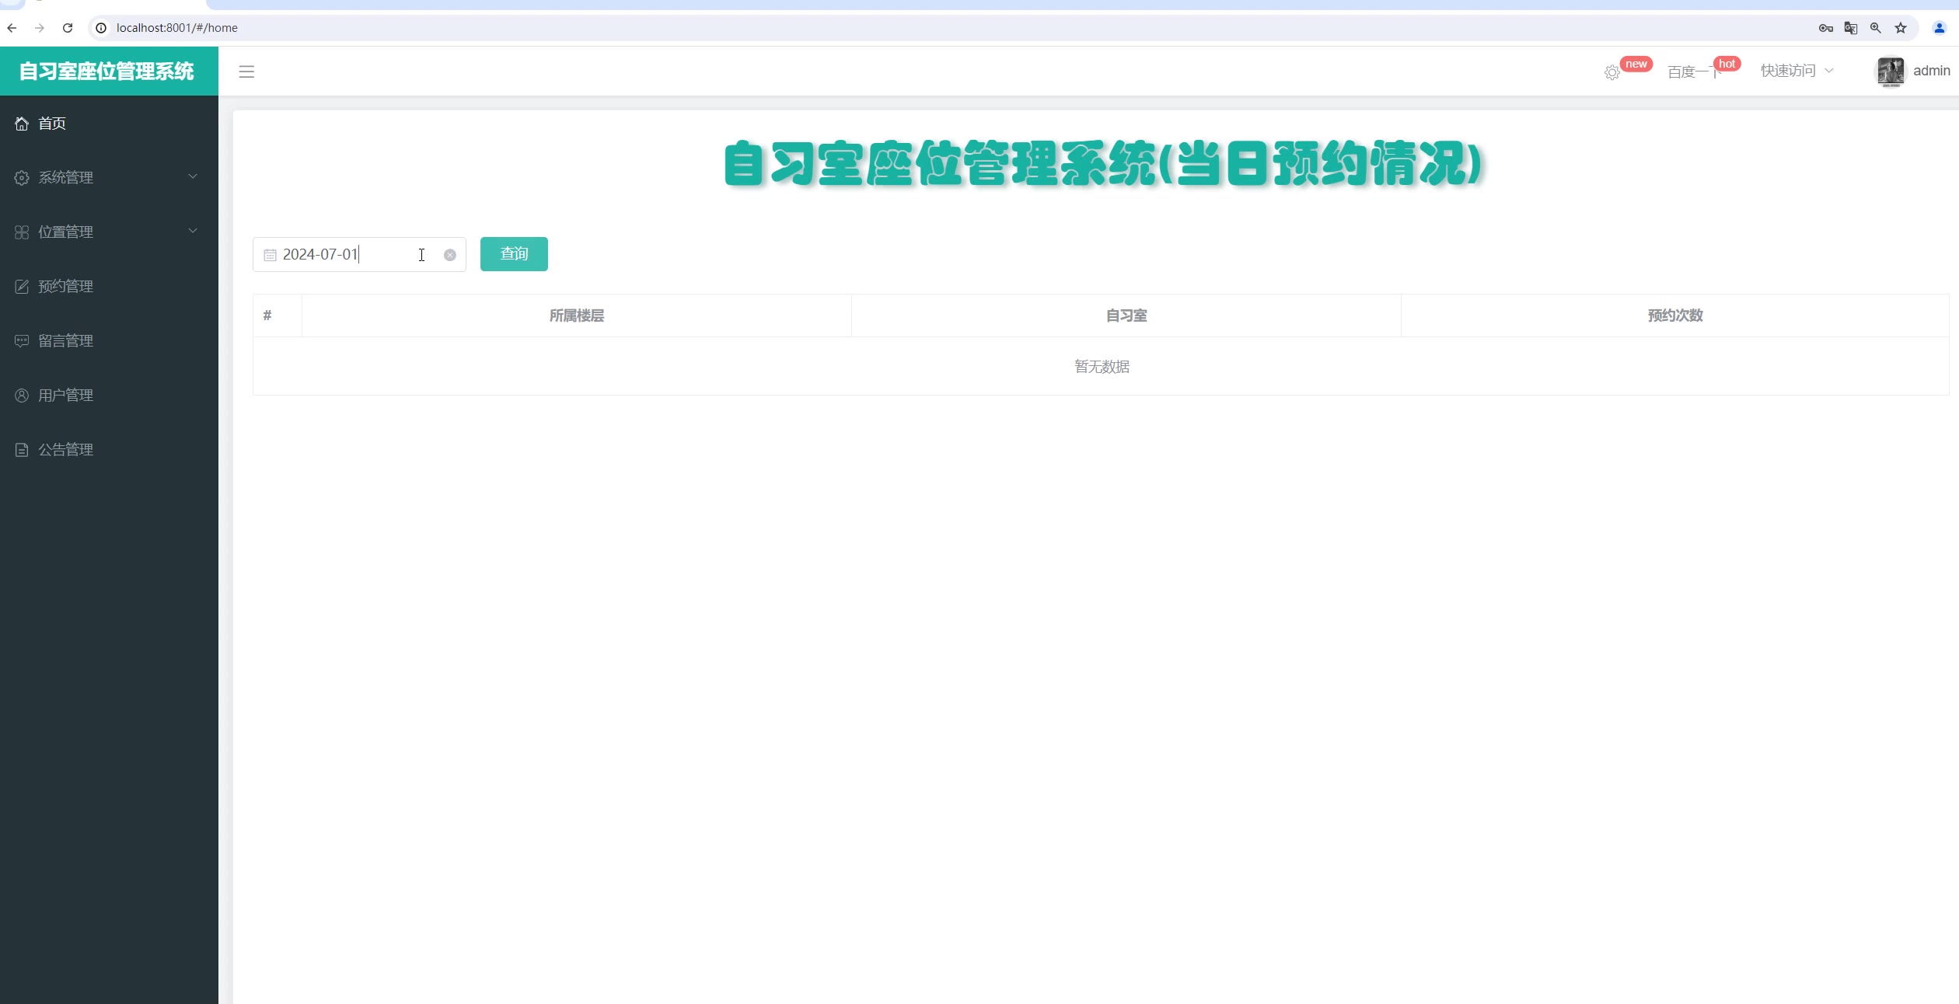Viewport: 1959px width, 1004px height.
Task: Open the browser translate page icon
Action: (1851, 28)
